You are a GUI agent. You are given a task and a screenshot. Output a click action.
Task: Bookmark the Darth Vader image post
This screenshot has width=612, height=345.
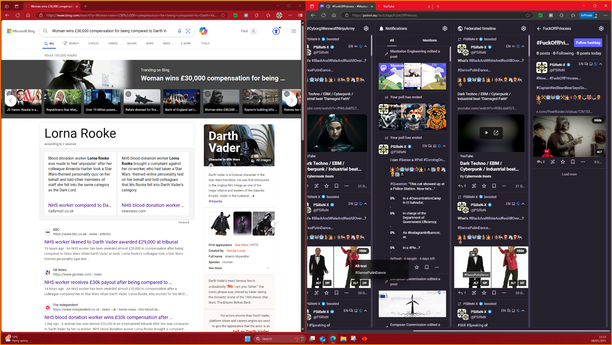point(573,162)
